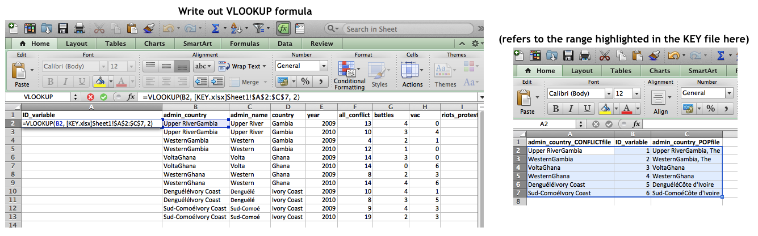Open the abc text orientation dropdown
The width and height of the screenshot is (758, 236).
(203, 66)
